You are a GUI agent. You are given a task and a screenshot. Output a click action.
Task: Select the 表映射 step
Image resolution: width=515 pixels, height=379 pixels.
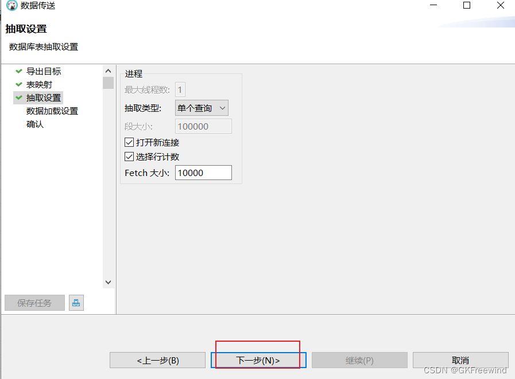(39, 84)
